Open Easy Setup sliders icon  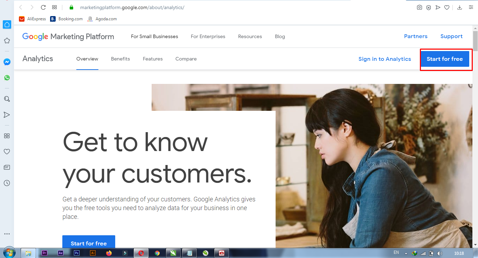pos(471,7)
